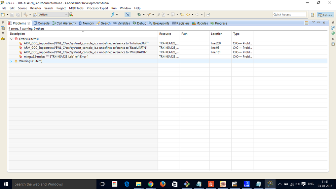Screen dimensions: 336x189
Task: Open the (Active) build configuration combo box
Action: click(53, 14)
